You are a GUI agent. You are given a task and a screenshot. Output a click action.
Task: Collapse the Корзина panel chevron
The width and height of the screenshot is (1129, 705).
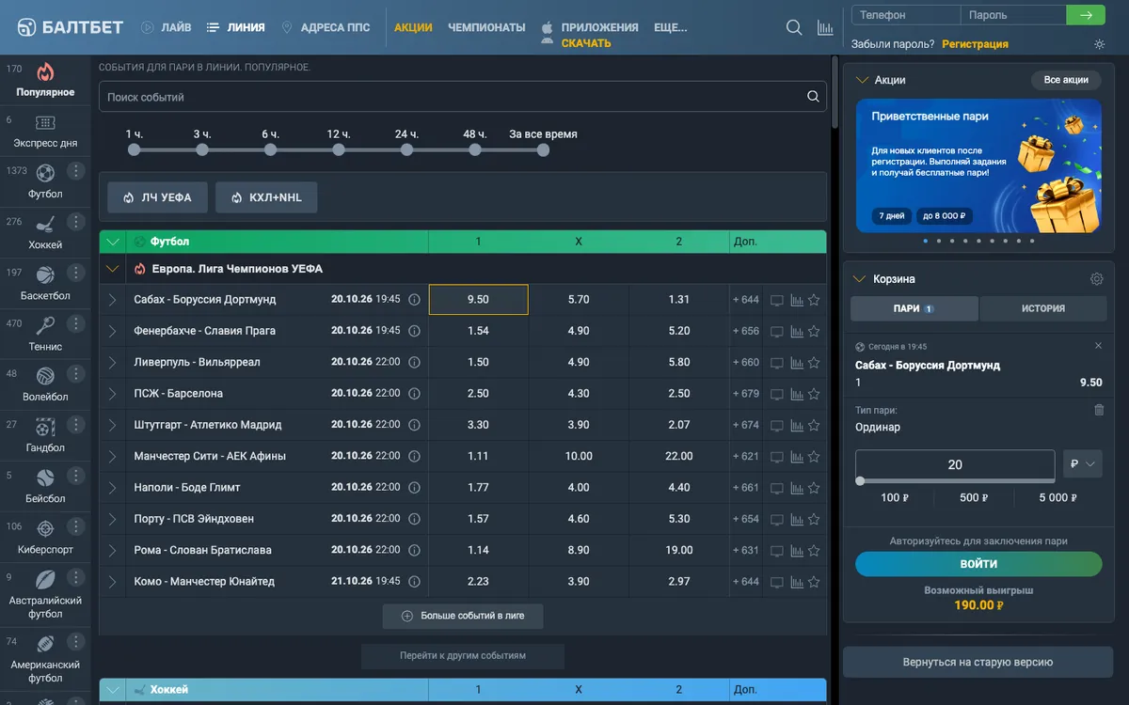coord(861,279)
